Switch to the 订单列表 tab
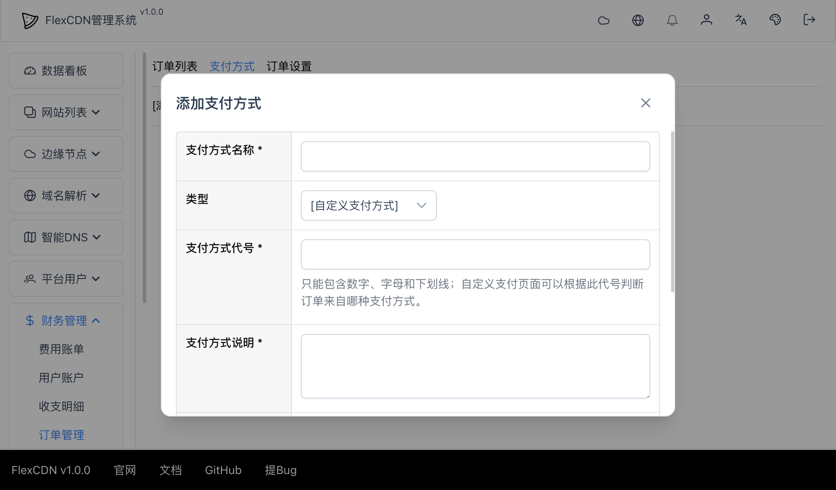Viewport: 836px width, 490px height. (175, 66)
